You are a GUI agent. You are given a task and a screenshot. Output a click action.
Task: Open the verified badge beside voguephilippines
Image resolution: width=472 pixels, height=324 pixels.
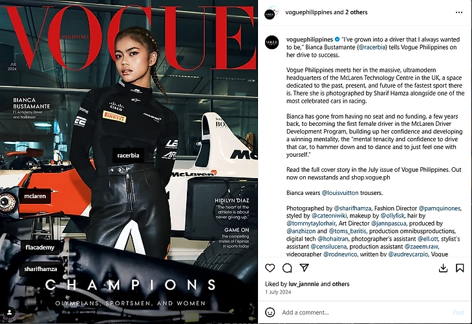pyautogui.click(x=337, y=39)
